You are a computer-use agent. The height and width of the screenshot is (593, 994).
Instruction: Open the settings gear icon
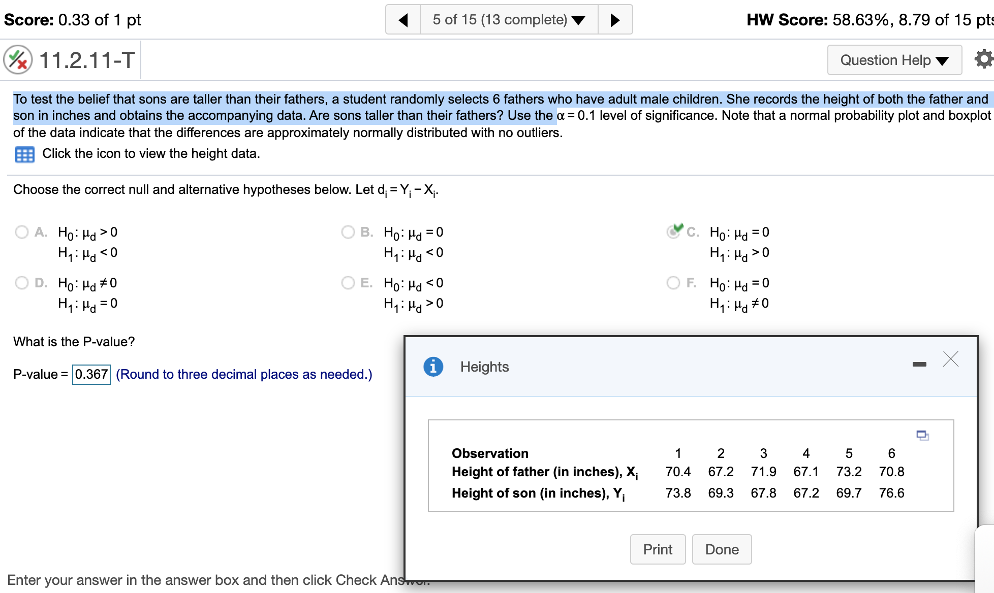coord(985,59)
